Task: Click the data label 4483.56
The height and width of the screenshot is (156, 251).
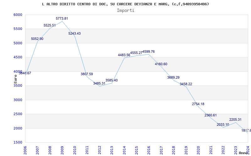Action: 124,55
